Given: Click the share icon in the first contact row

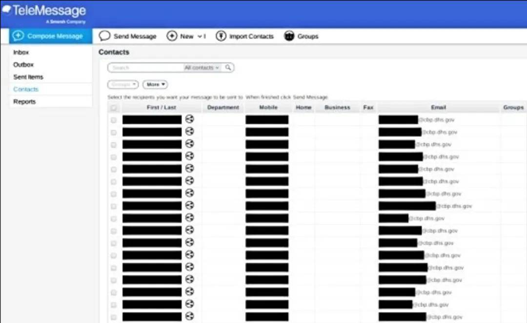Looking at the screenshot, I should coord(189,119).
